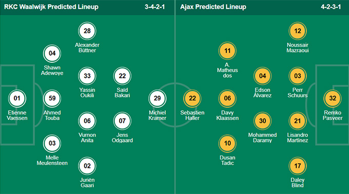Select the 3-4-2-1 formation text
This screenshot has height=194, width=349.
tap(154, 7)
